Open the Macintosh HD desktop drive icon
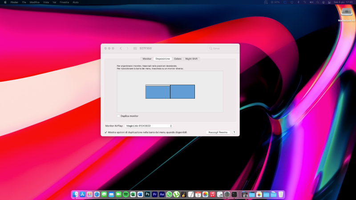Viewport: 356px width, 200px height. coord(344,13)
